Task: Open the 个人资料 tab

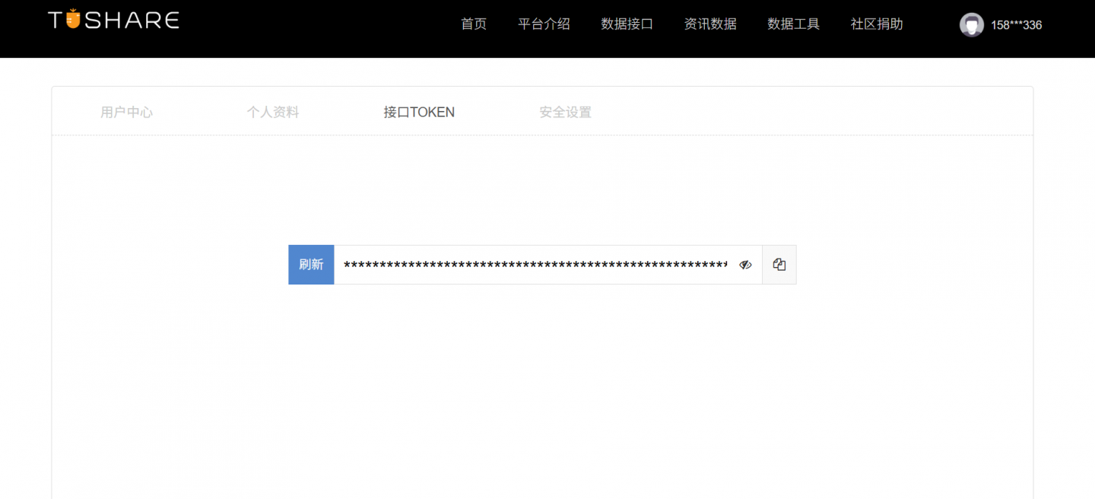Action: point(273,112)
